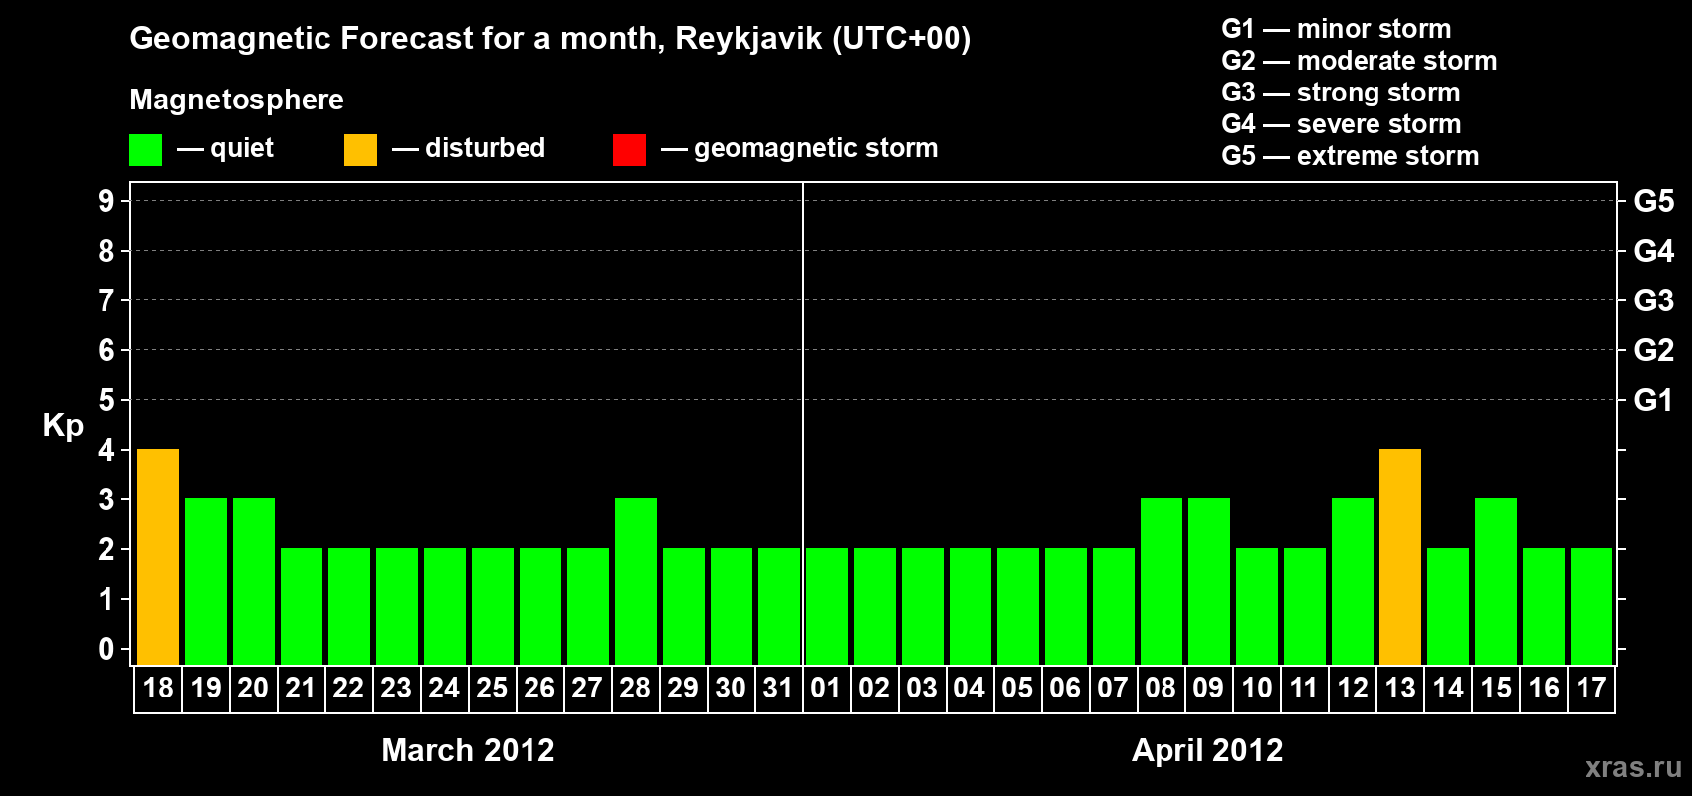This screenshot has height=796, width=1692.
Task: Click the date label 21 on axis
Action: (301, 689)
